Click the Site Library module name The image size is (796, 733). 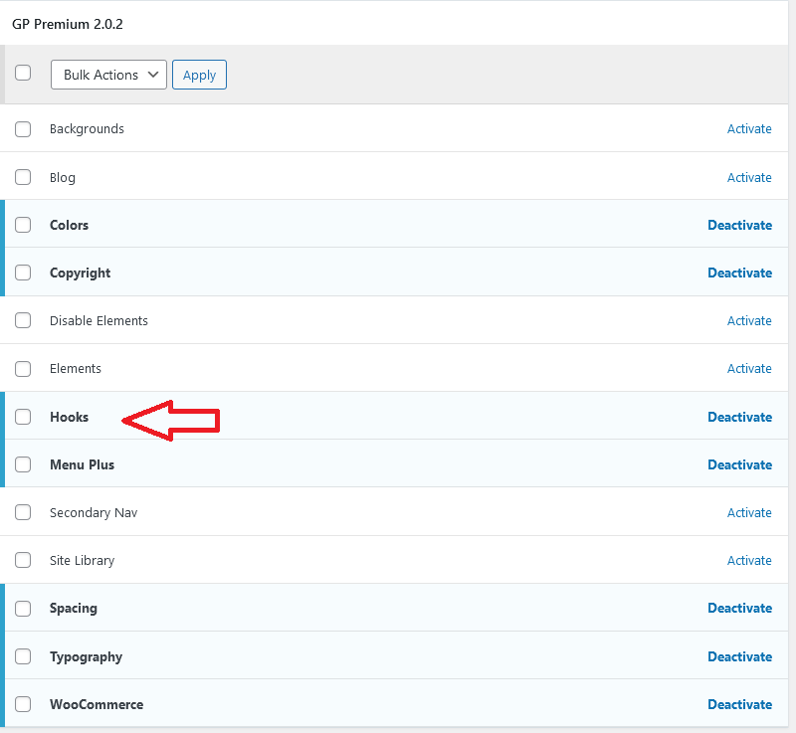(83, 560)
